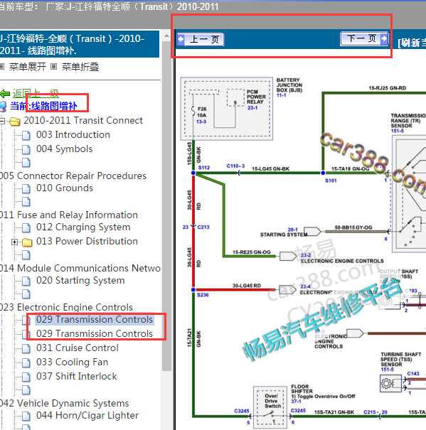Click the 37-1 floor shifter reference
This screenshot has height=430, width=426.
296,401
